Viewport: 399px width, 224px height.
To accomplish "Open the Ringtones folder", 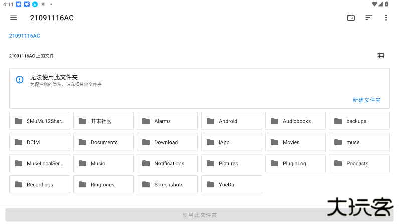I will 103,184.
